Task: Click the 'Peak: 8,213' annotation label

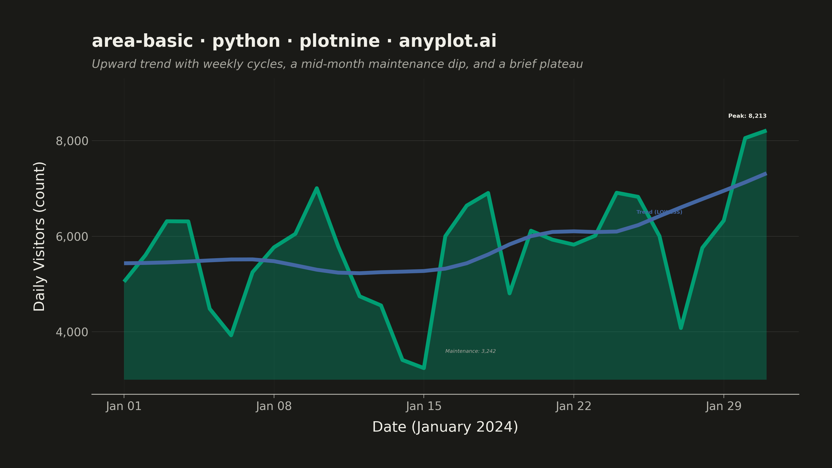Action: (x=747, y=116)
